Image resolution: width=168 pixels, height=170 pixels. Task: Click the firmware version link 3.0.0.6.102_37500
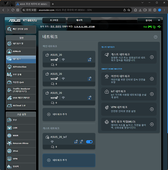(x=84, y=27)
